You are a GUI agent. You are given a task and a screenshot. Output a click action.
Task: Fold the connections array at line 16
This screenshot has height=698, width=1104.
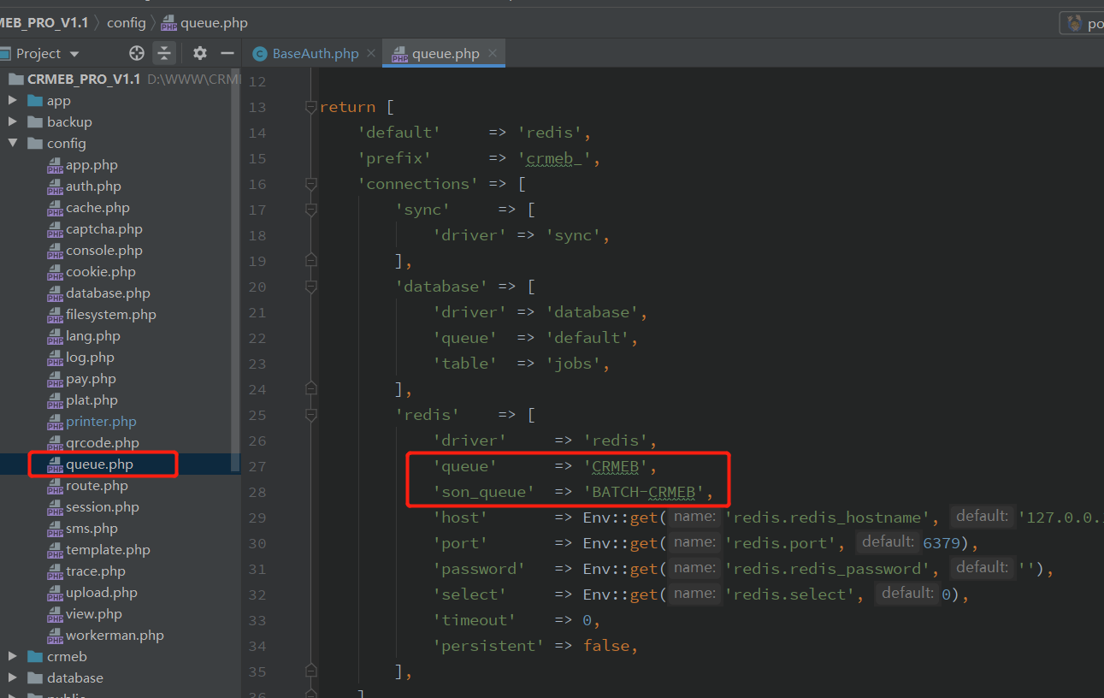[x=311, y=185]
